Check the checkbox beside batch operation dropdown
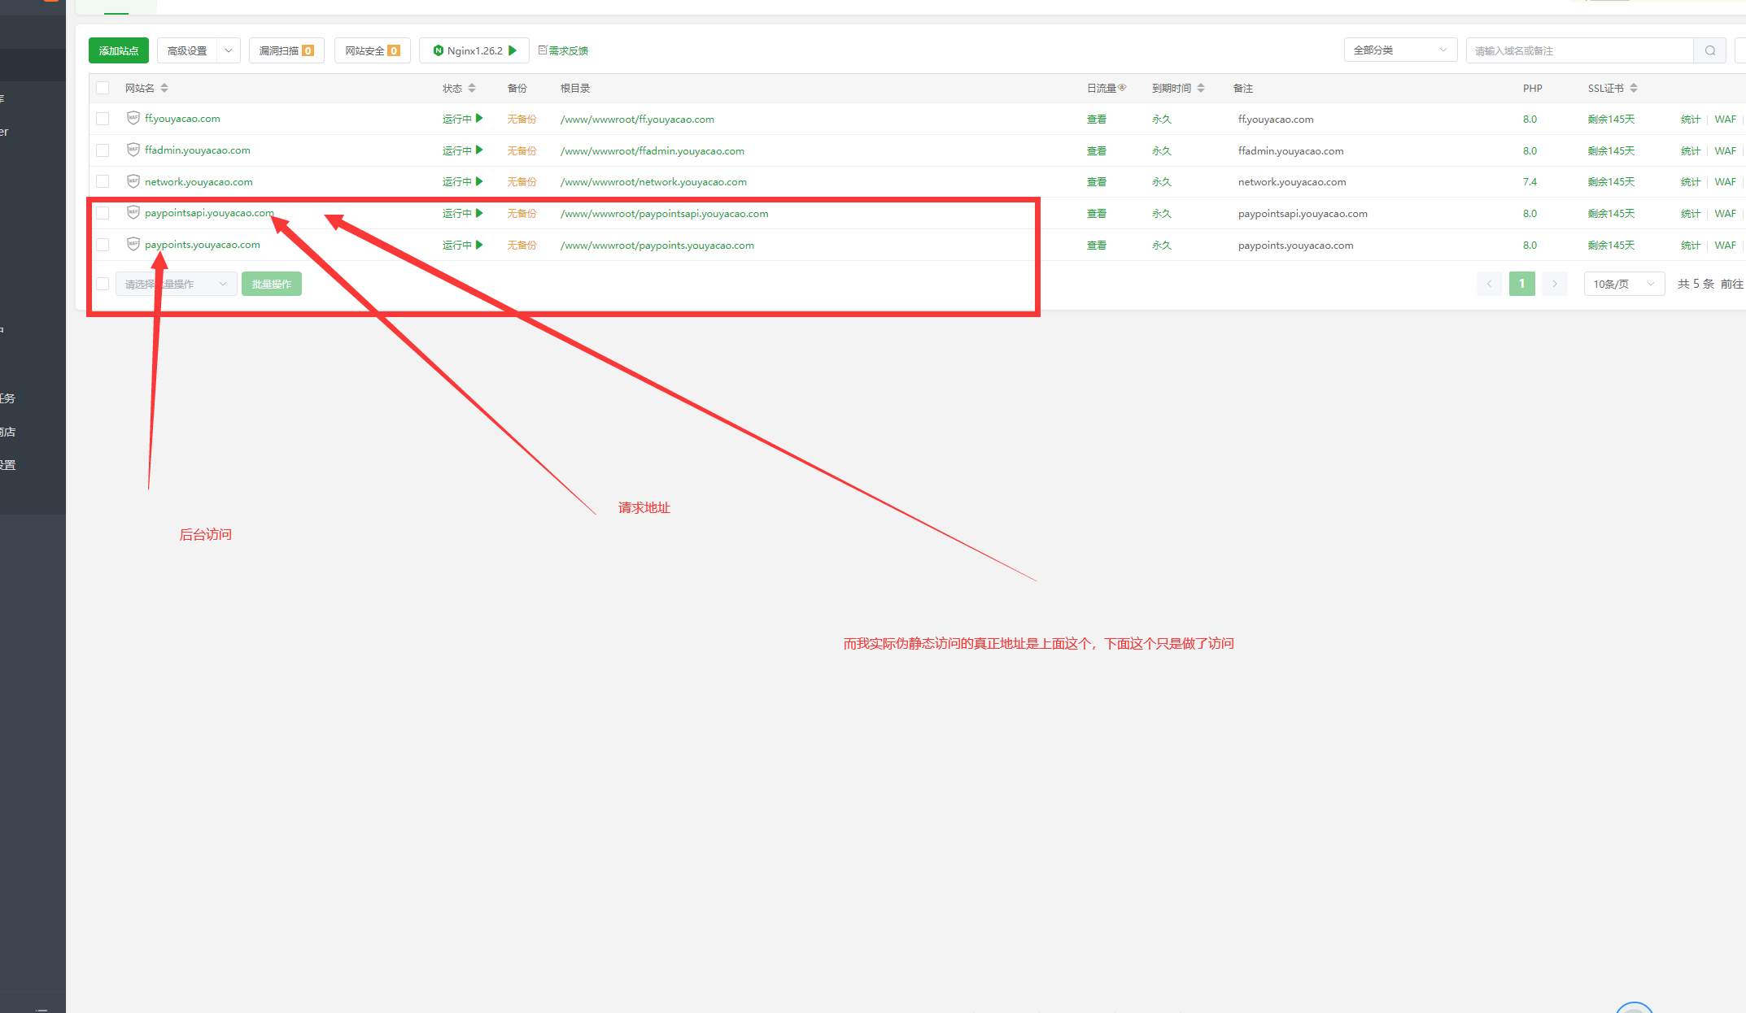 coord(103,284)
